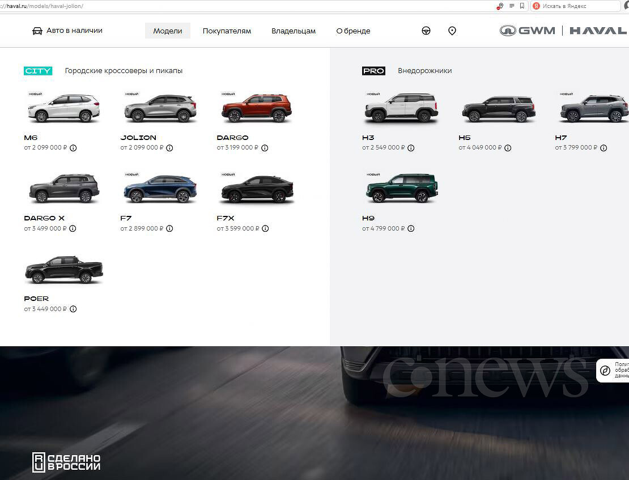Open the M6 model name link
The height and width of the screenshot is (480, 629).
[31, 138]
